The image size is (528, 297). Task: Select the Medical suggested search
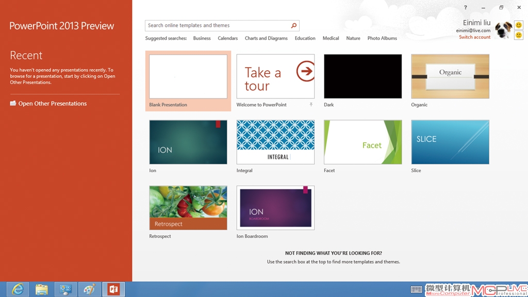point(331,38)
